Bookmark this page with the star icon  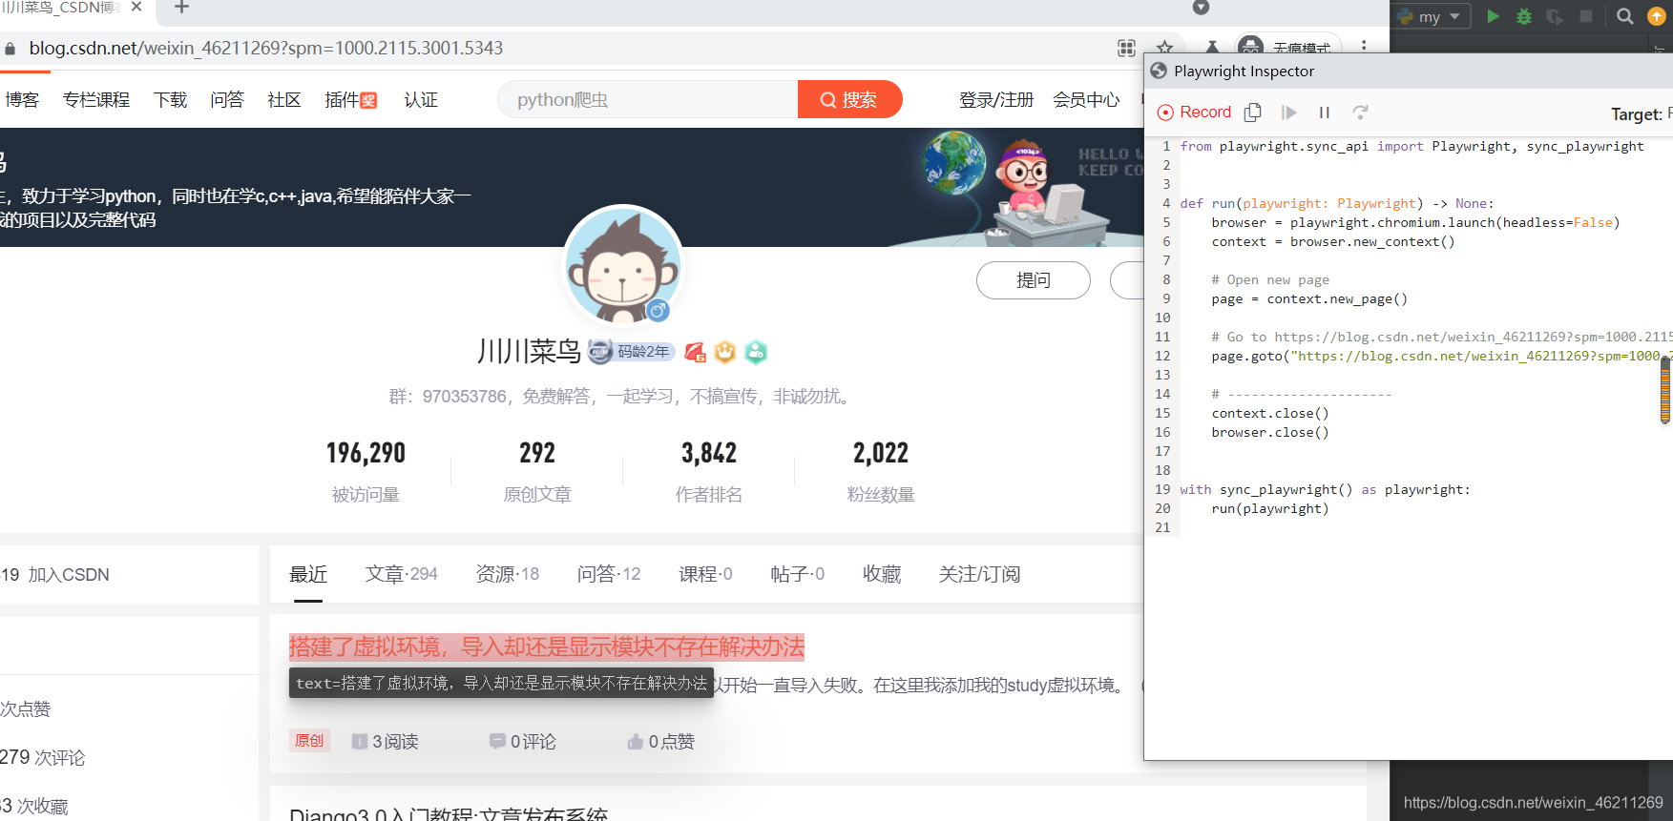1165,48
